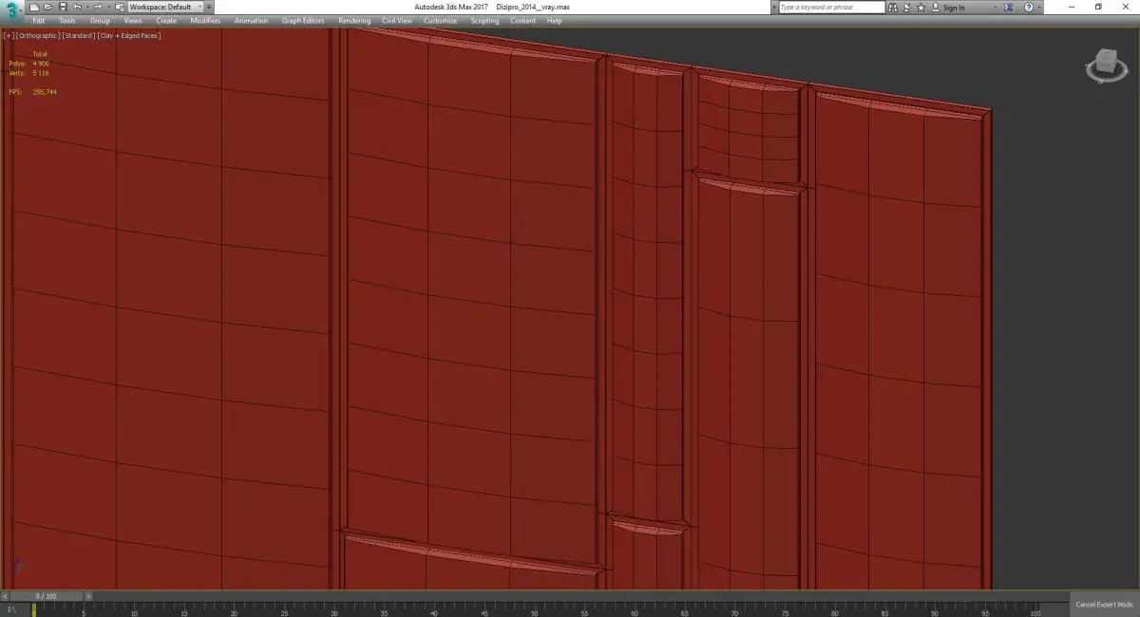Open the Help question mark icon
This screenshot has height=617, width=1140.
1029,7
